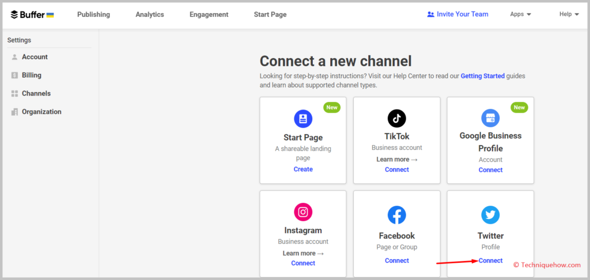Click the Invite Your Team people icon

(x=431, y=14)
